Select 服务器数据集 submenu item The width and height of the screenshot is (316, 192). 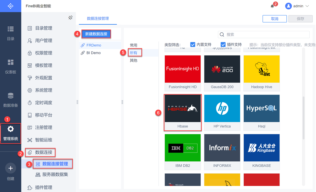click(x=52, y=175)
